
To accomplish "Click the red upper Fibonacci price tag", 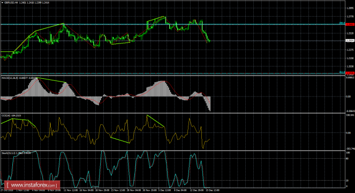I will coord(350,24).
